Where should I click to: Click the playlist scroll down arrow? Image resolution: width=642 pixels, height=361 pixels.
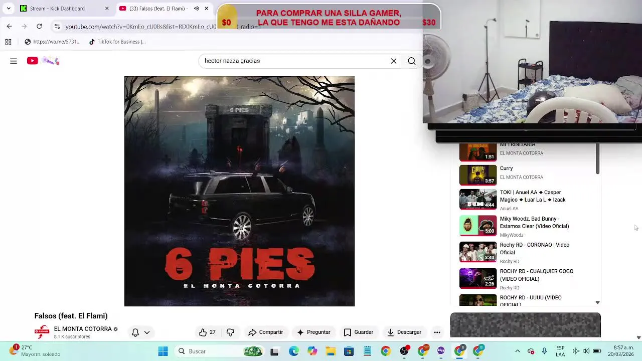(x=597, y=302)
